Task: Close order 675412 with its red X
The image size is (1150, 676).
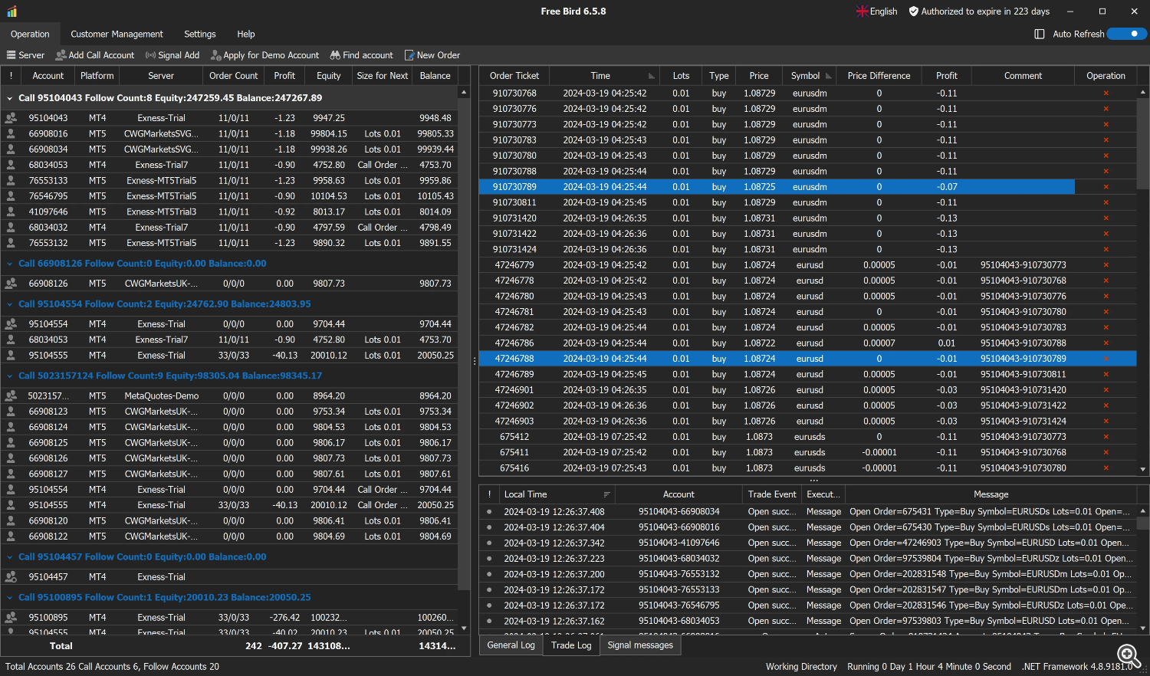Action: (x=1106, y=437)
